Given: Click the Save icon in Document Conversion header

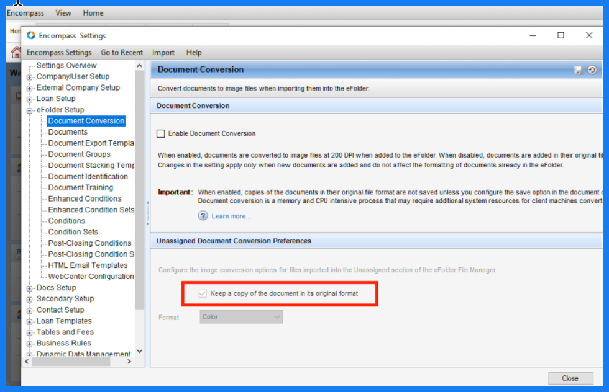Looking at the screenshot, I should point(579,70).
